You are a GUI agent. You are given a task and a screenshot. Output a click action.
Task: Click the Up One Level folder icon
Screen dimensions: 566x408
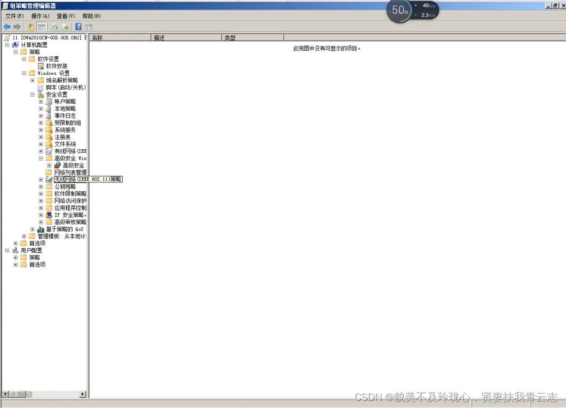tap(31, 27)
